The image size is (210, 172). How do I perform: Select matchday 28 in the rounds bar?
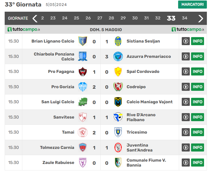pos(111,18)
